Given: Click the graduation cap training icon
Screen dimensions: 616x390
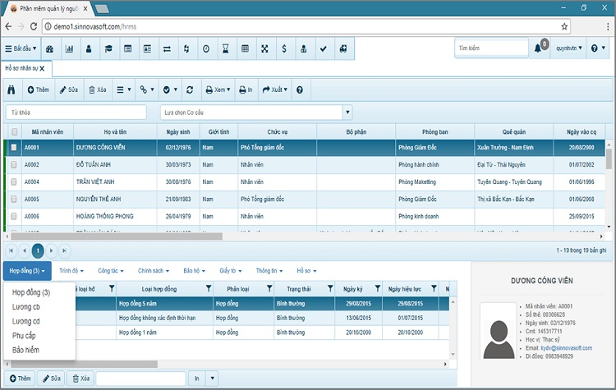Looking at the screenshot, I should tap(108, 48).
